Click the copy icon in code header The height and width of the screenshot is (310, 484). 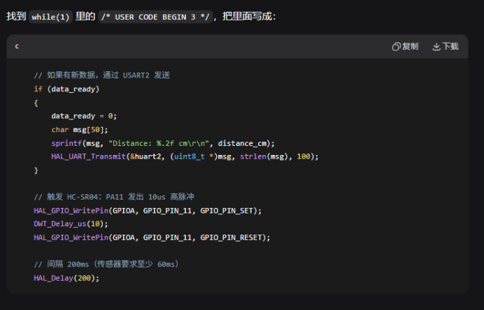(396, 47)
